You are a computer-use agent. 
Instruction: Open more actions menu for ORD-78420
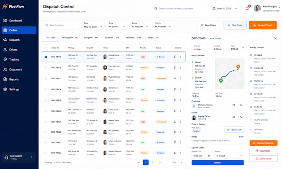[180, 111]
